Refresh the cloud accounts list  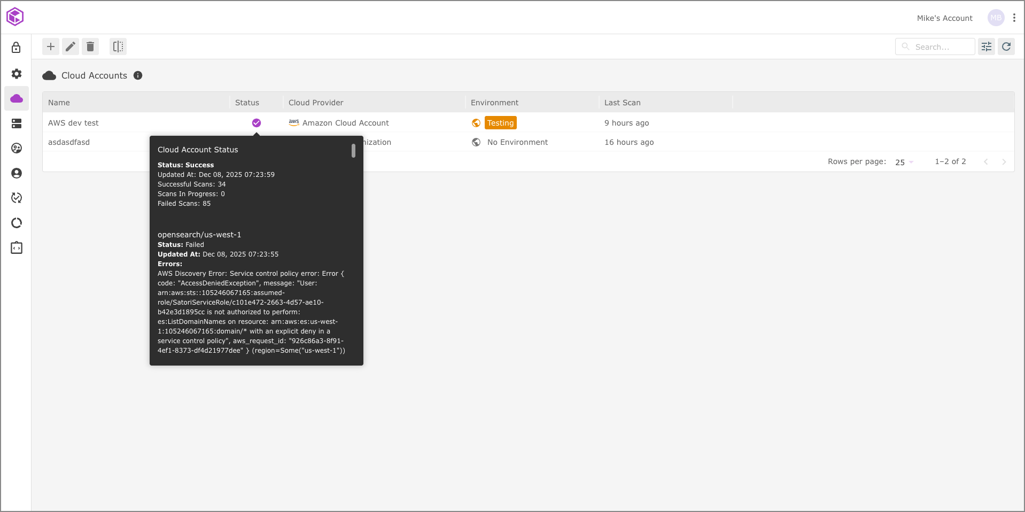click(x=1006, y=46)
